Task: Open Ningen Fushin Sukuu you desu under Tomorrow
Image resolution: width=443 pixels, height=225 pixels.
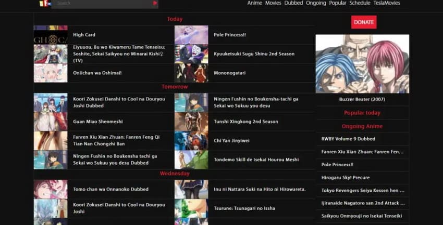Action: [256, 102]
